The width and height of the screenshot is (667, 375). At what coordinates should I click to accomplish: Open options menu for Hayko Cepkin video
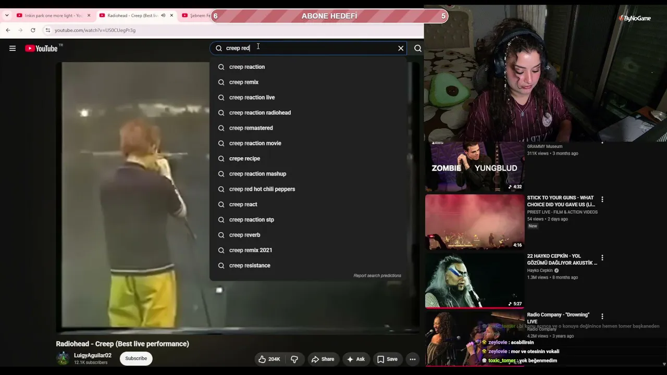click(x=602, y=258)
